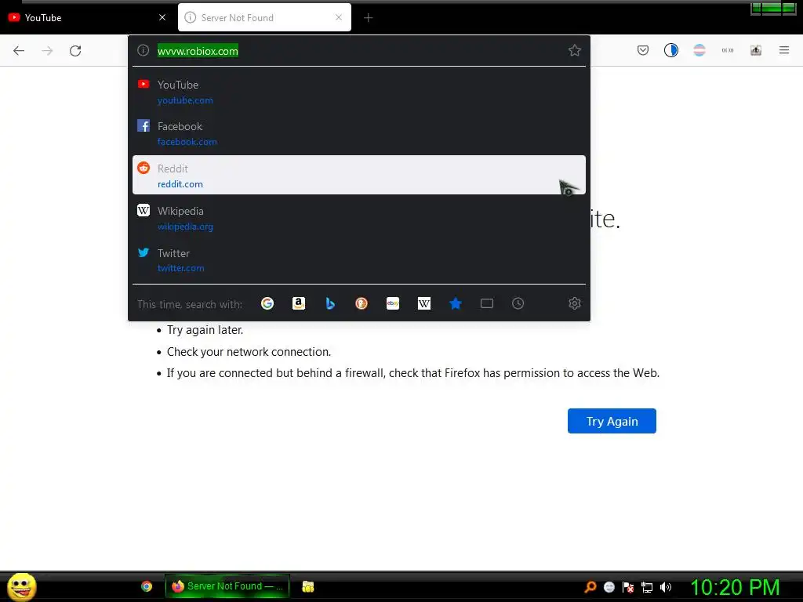Launch Chrome from the taskbar
The image size is (803, 602).
point(147,586)
